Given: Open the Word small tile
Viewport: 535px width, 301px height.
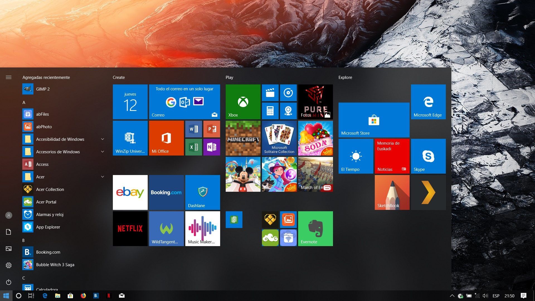Looking at the screenshot, I should [x=193, y=129].
